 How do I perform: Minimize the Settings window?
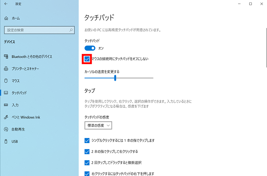coord(239,4)
